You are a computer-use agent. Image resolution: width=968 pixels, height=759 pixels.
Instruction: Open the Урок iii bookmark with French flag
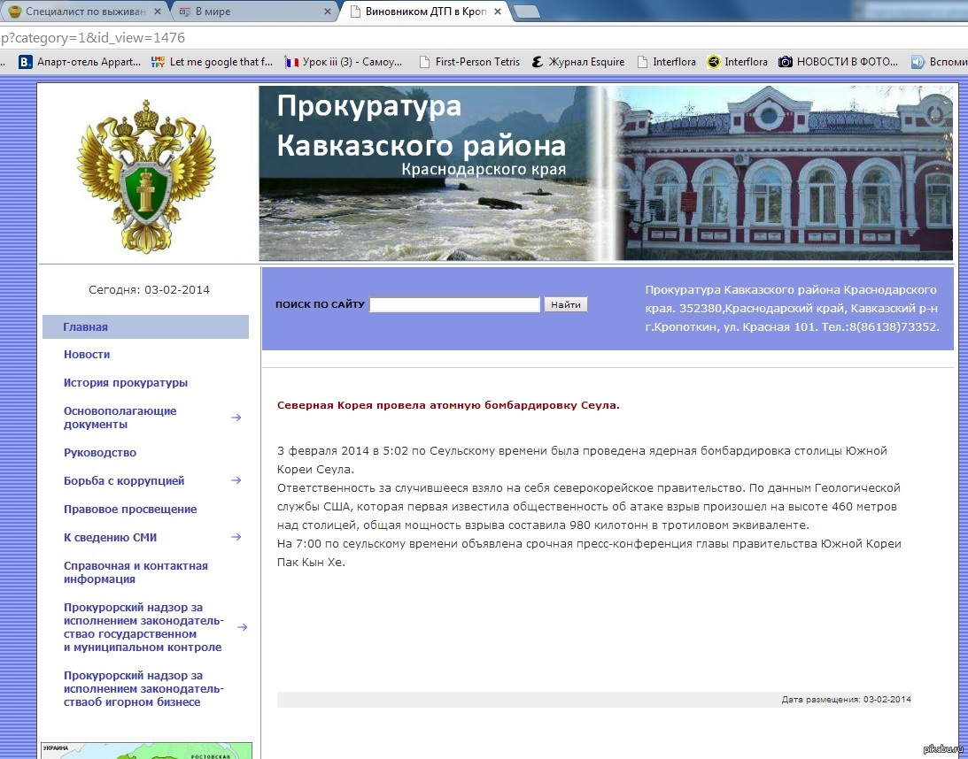pyautogui.click(x=344, y=62)
